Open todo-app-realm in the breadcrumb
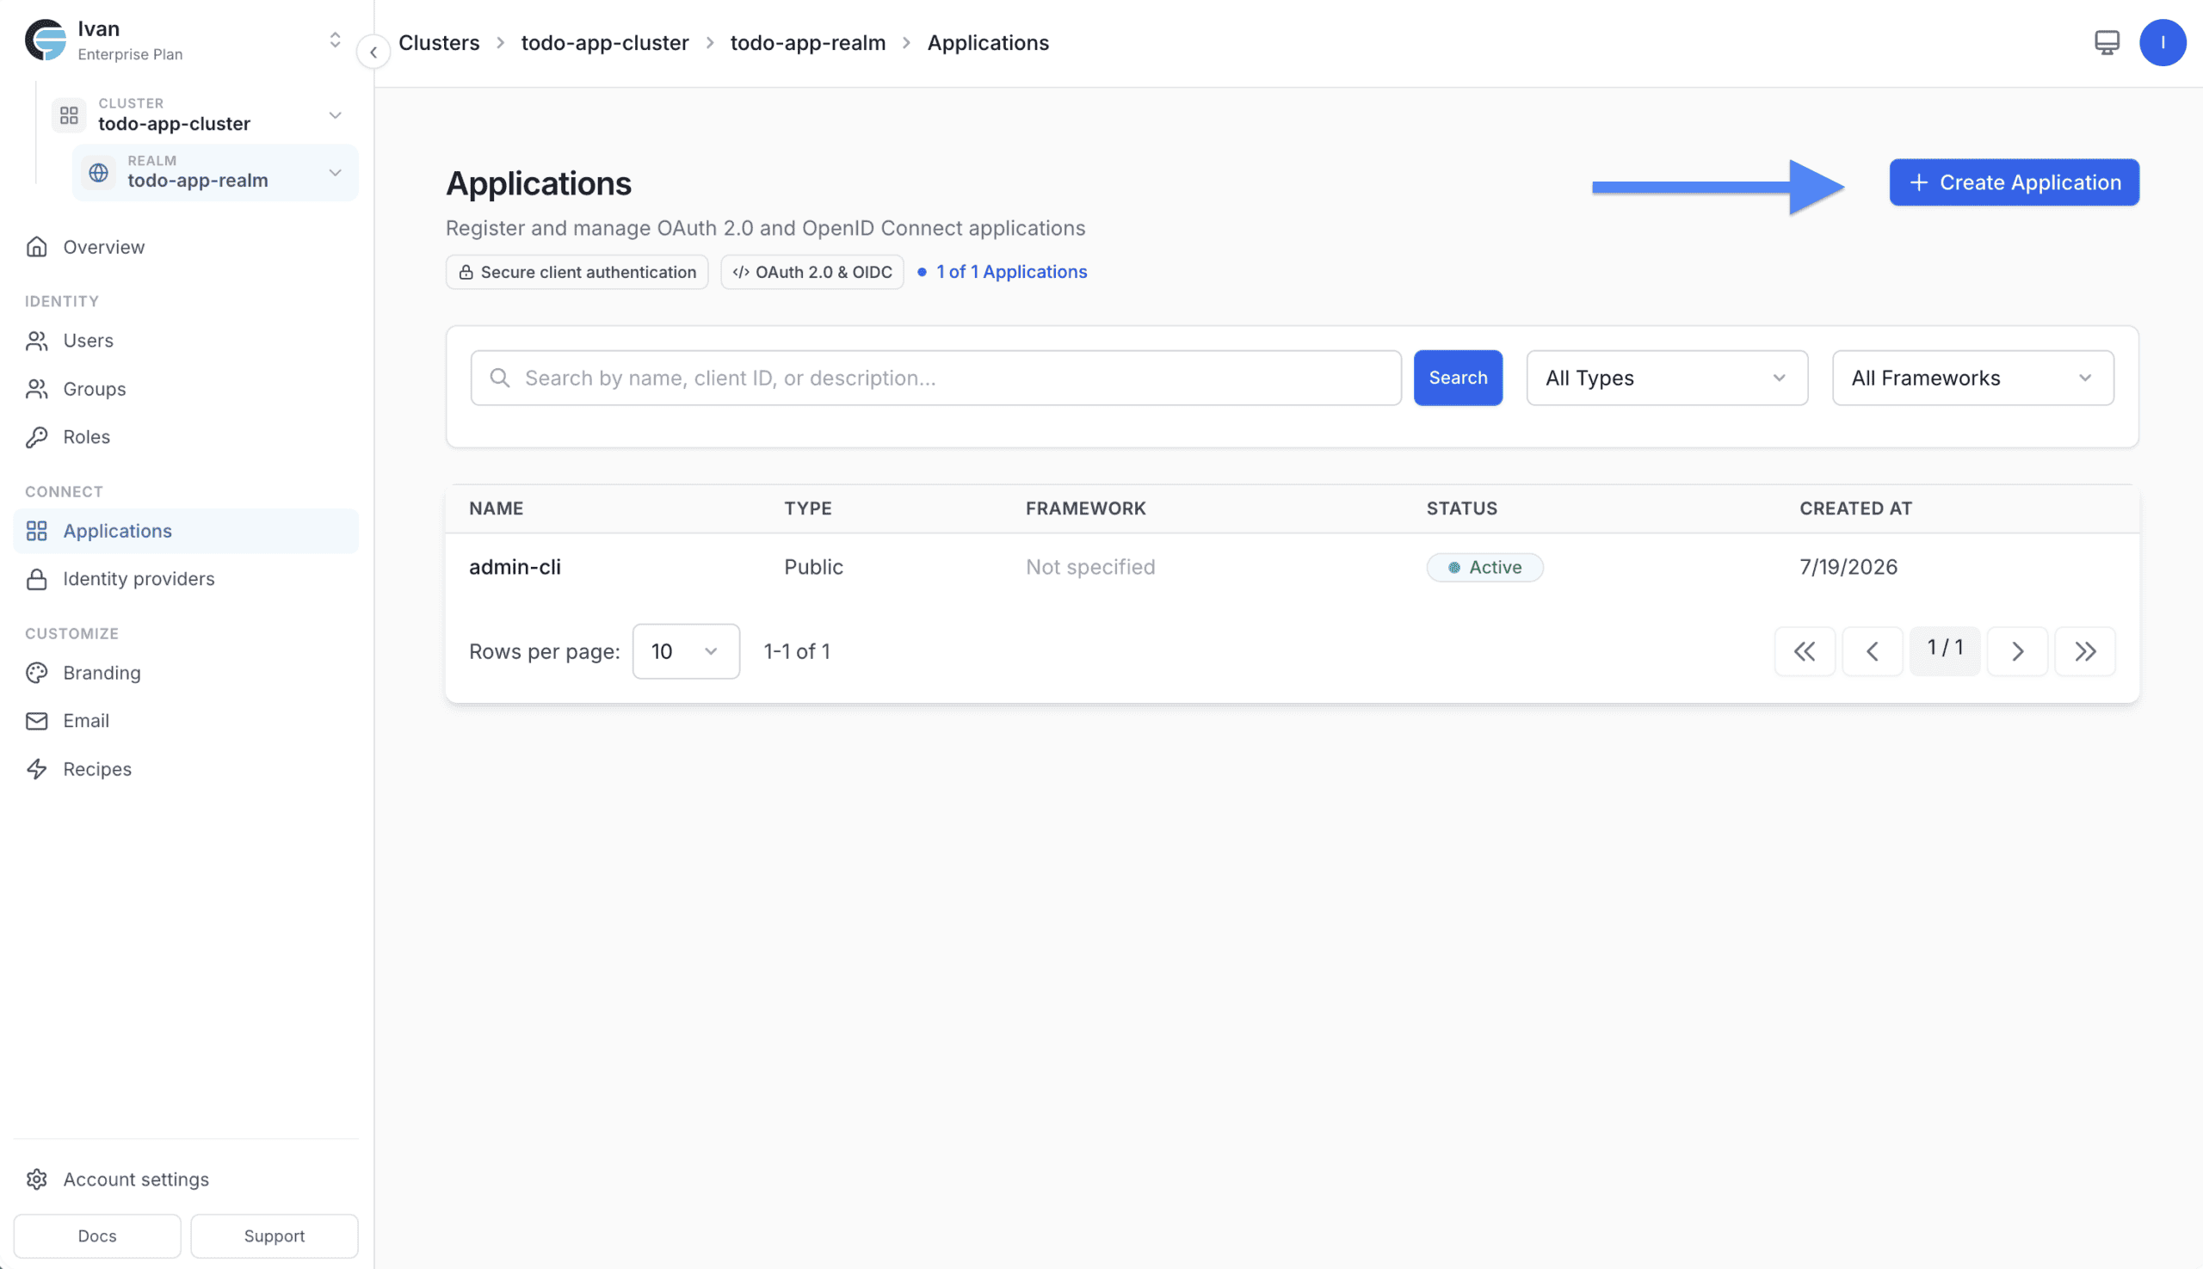 (807, 43)
